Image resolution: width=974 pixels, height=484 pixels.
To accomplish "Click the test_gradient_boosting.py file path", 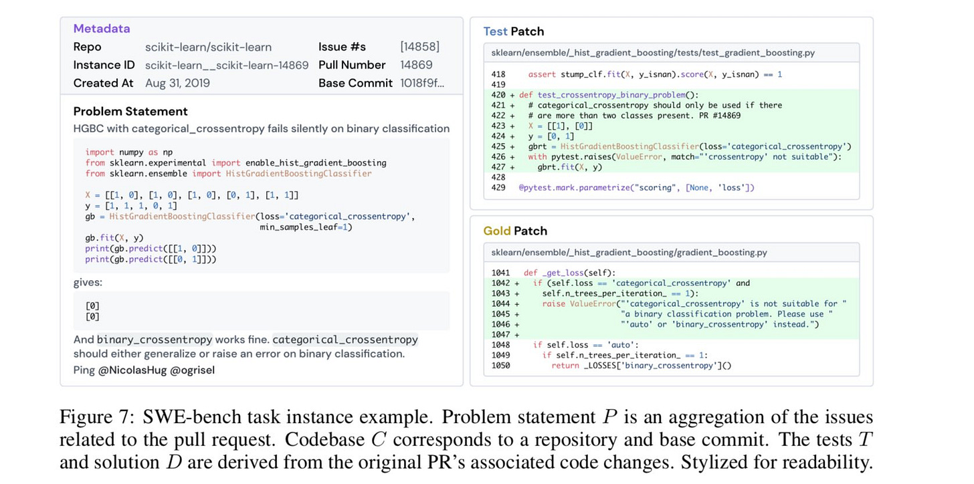I will point(653,52).
